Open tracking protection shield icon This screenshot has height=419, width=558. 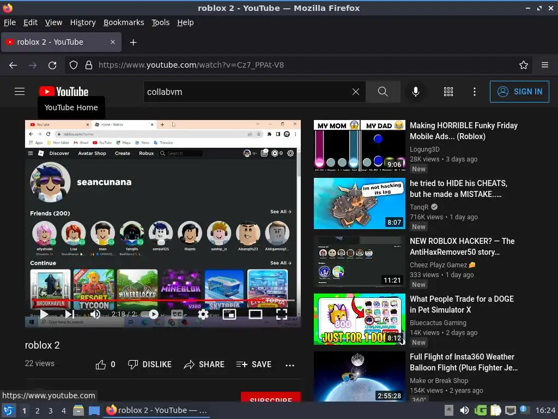pyautogui.click(x=74, y=65)
